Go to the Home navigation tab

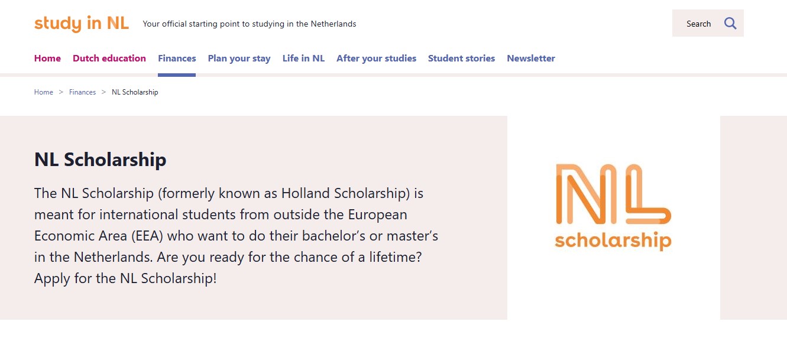coord(47,59)
